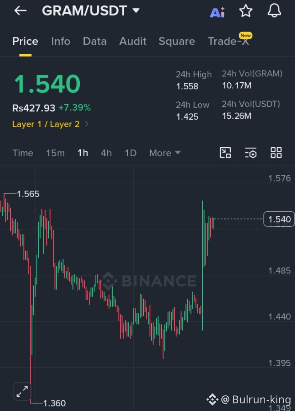Expand the More timeframes dropdown
Viewport: 295px width, 411px height.
(x=165, y=153)
